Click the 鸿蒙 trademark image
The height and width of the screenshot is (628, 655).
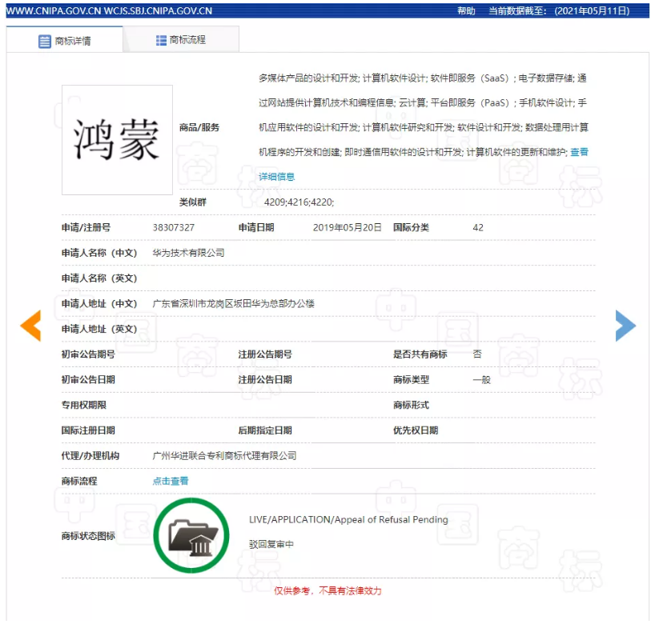pos(117,140)
